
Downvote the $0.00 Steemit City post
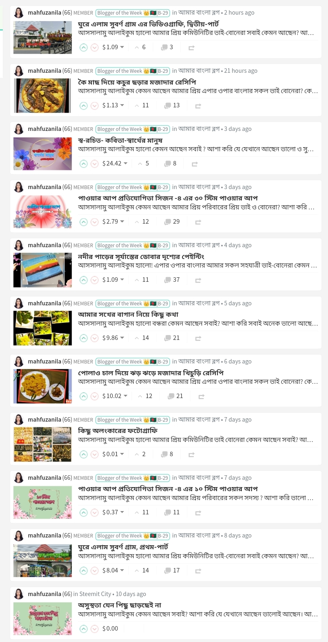[94, 629]
